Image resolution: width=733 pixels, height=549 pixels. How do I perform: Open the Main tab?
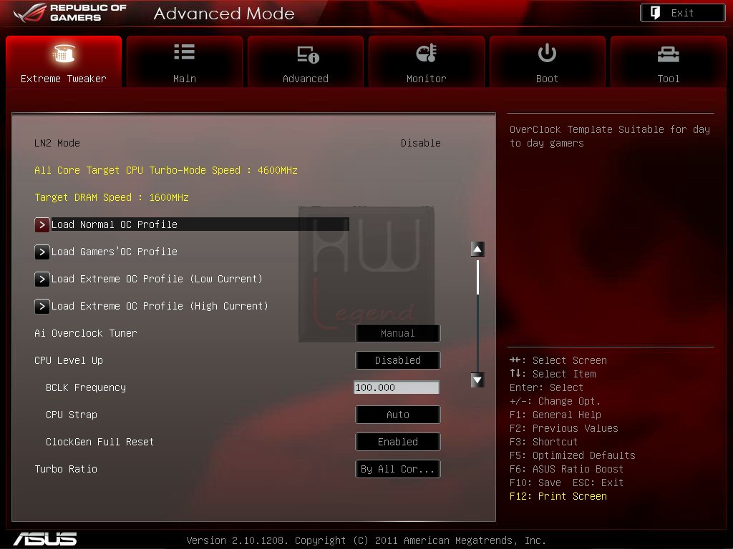coord(184,61)
